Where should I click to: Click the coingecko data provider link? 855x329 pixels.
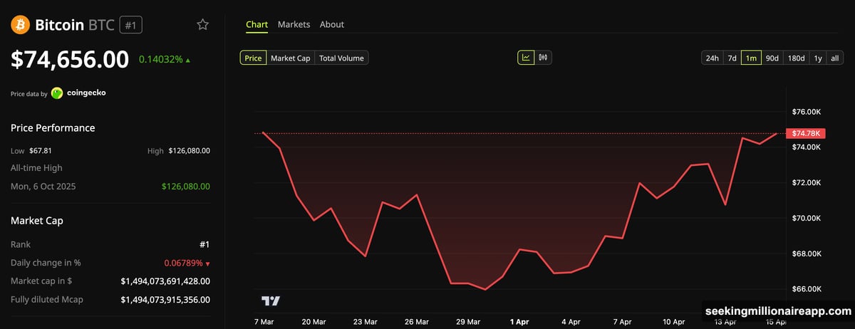coord(86,93)
